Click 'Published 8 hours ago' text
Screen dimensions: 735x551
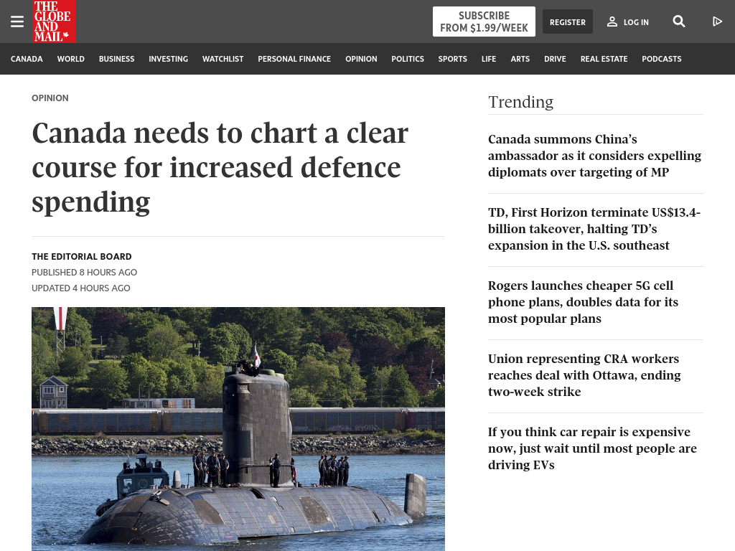pyautogui.click(x=85, y=272)
